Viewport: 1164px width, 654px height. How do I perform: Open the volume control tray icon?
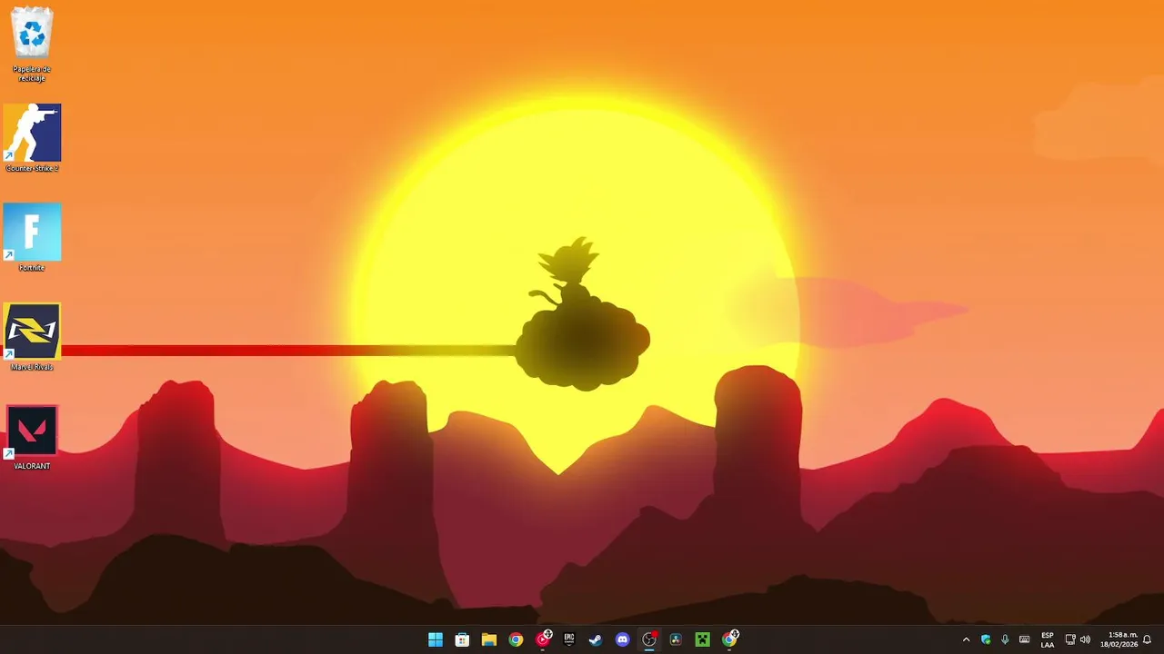[x=1085, y=639]
